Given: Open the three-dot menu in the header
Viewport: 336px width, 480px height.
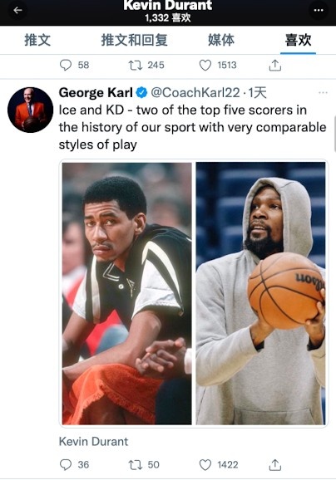Looking at the screenshot, I should [319, 11].
